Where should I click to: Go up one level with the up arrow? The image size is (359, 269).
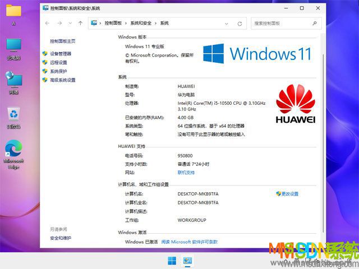(x=80, y=23)
